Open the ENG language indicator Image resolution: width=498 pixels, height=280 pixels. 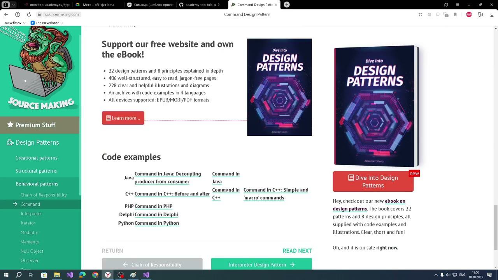point(463,275)
